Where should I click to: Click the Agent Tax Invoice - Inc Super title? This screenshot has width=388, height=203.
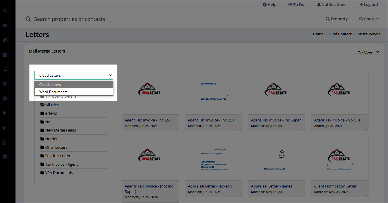coord(276,120)
